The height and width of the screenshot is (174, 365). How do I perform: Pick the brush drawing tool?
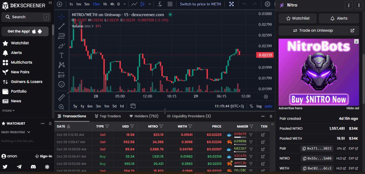click(x=61, y=46)
